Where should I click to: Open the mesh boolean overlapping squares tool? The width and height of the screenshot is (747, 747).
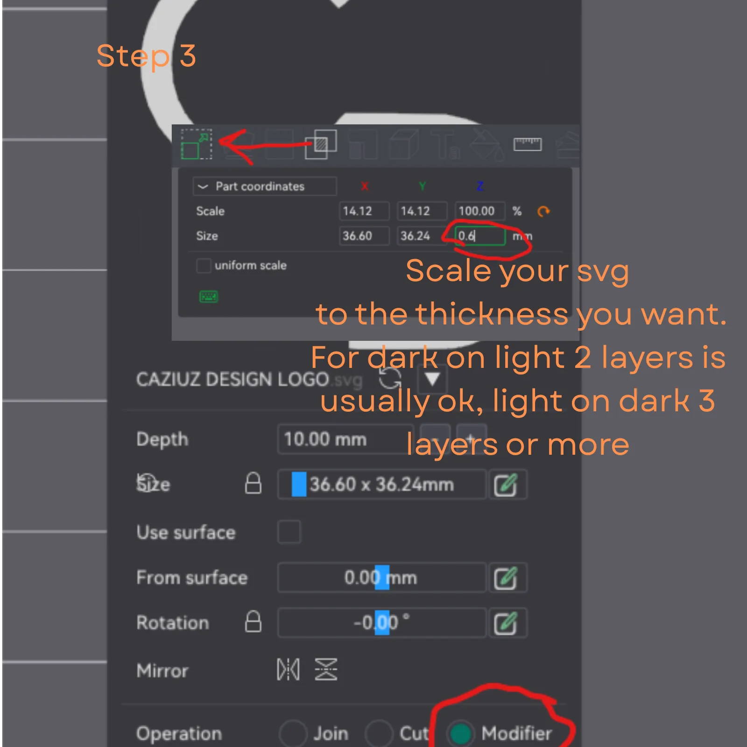321,144
